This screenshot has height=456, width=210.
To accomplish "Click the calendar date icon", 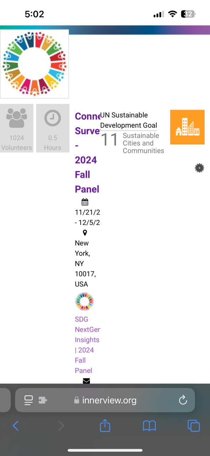I will pos(85,202).
